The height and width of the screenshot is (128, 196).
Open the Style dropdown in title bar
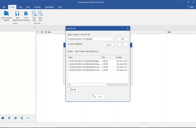point(191,7)
